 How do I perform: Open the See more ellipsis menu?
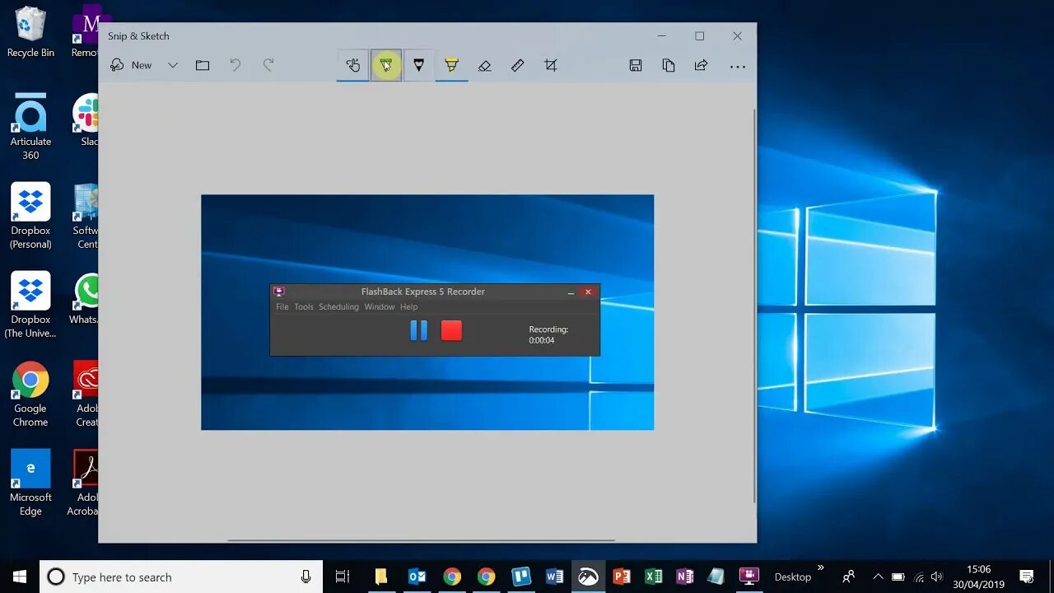pyautogui.click(x=738, y=66)
